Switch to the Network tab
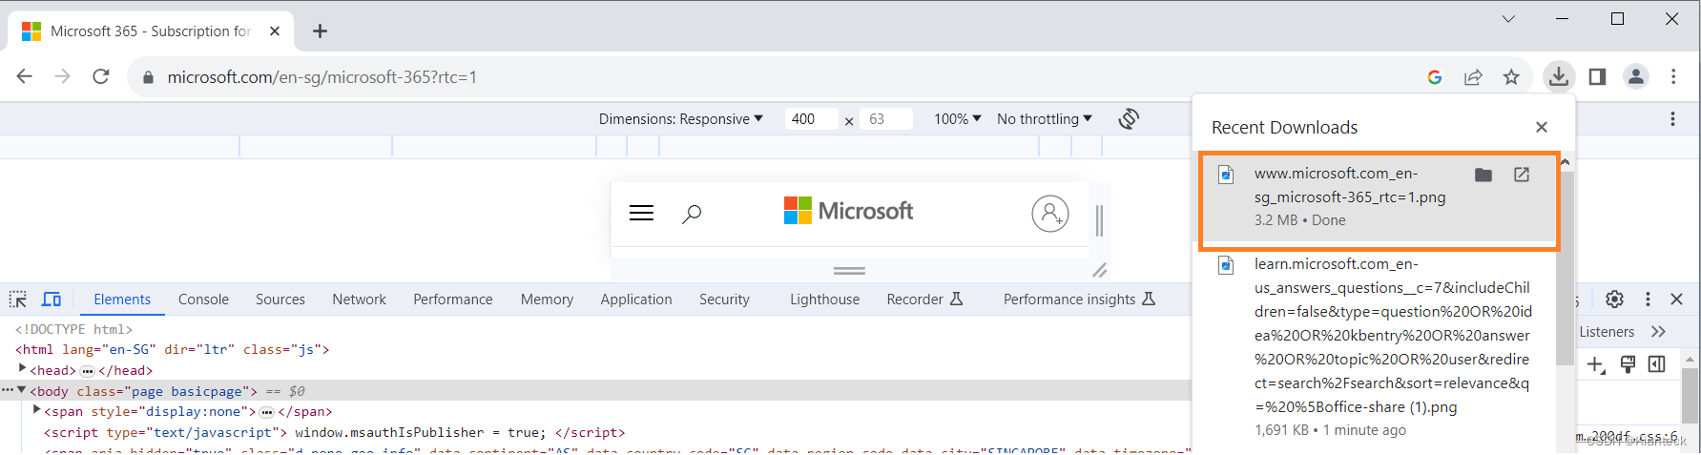The width and height of the screenshot is (1701, 455). coord(360,300)
